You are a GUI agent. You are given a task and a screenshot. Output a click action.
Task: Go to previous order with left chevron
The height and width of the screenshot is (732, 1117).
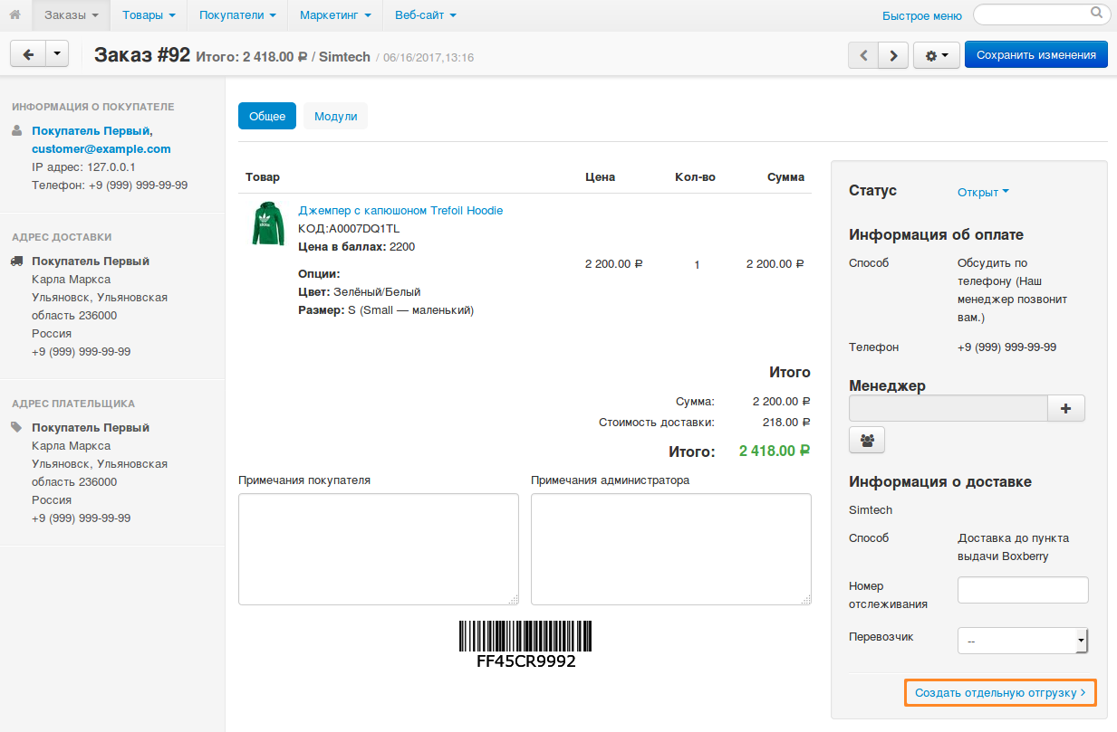(863, 55)
